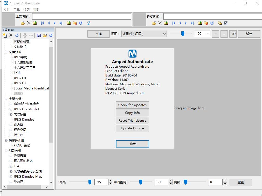The width and height of the screenshot is (262, 196).
Task: Select the EXIF filter in tree
Action: click(x=17, y=73)
